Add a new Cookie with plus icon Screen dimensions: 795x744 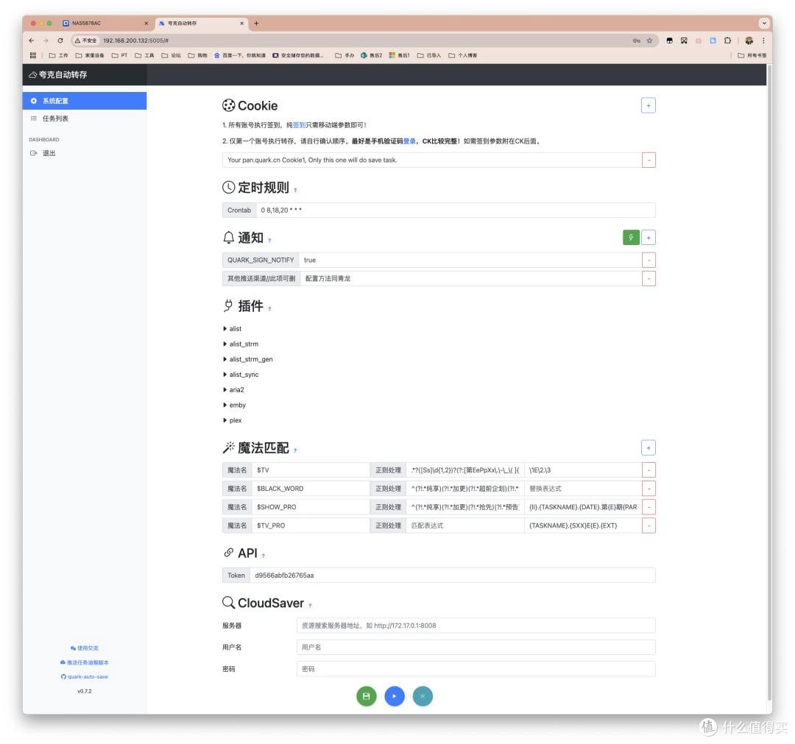click(x=648, y=105)
